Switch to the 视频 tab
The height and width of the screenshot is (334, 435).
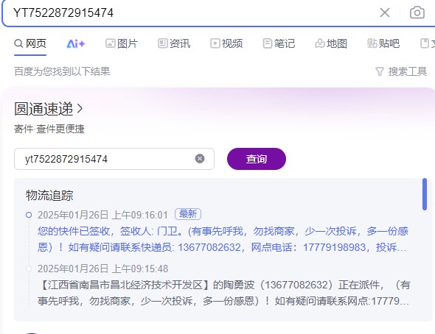(226, 43)
